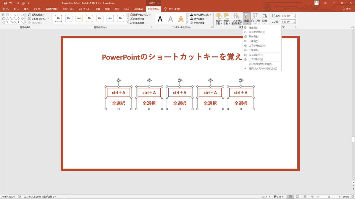Click 前面へ移動 bring forward icon
This screenshot has width=355, height=199.
219,16
